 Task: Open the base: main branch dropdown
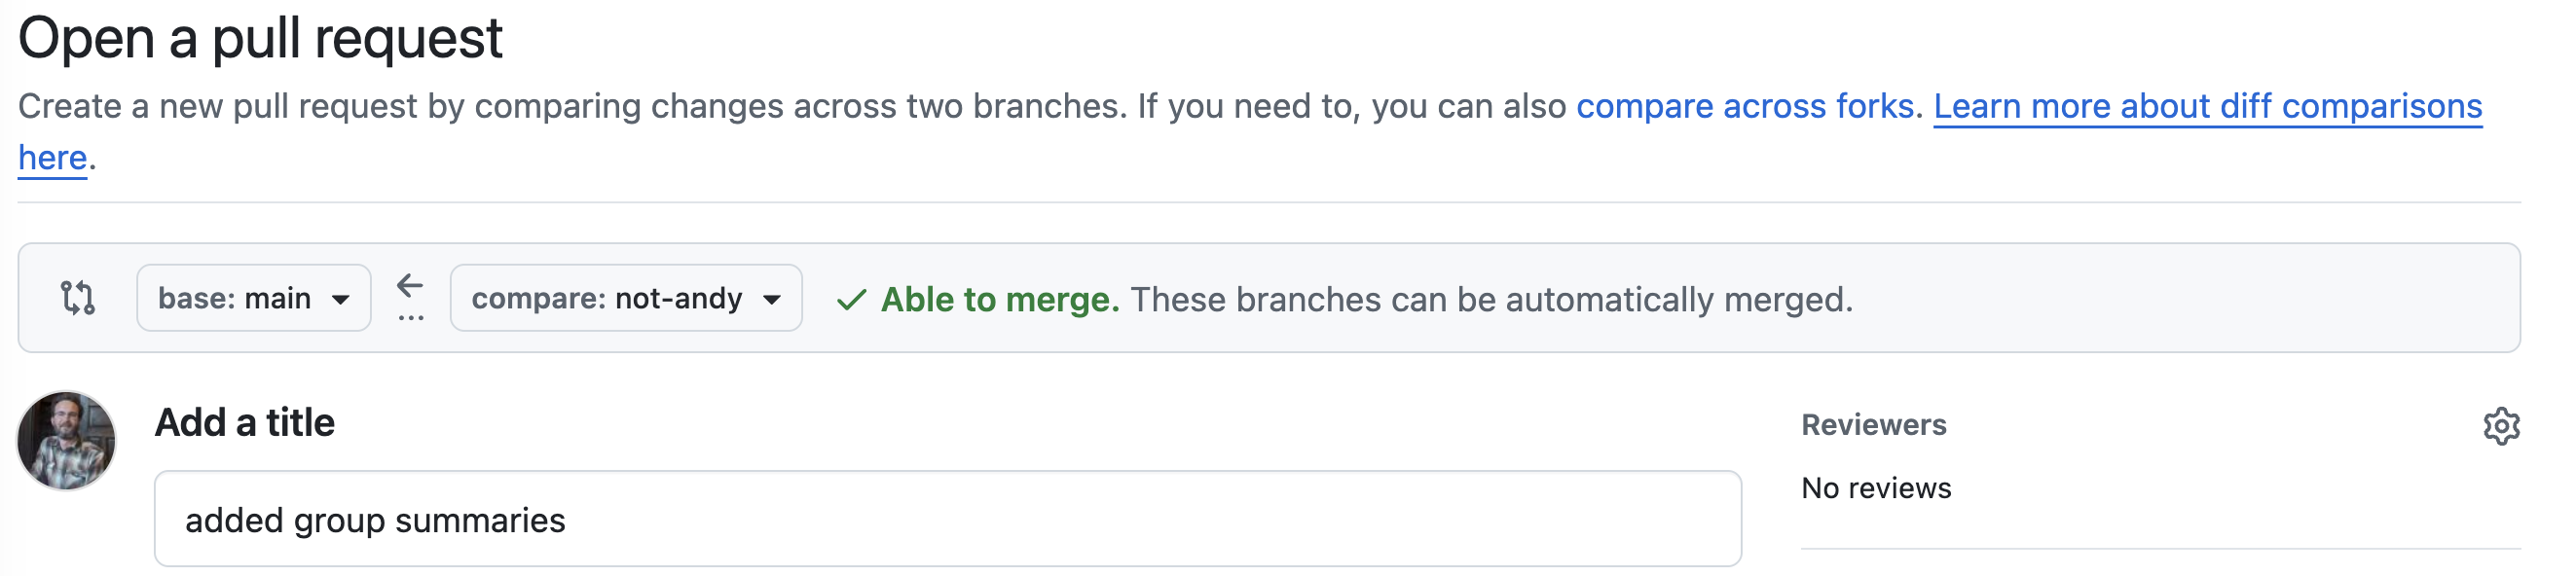[x=253, y=298]
